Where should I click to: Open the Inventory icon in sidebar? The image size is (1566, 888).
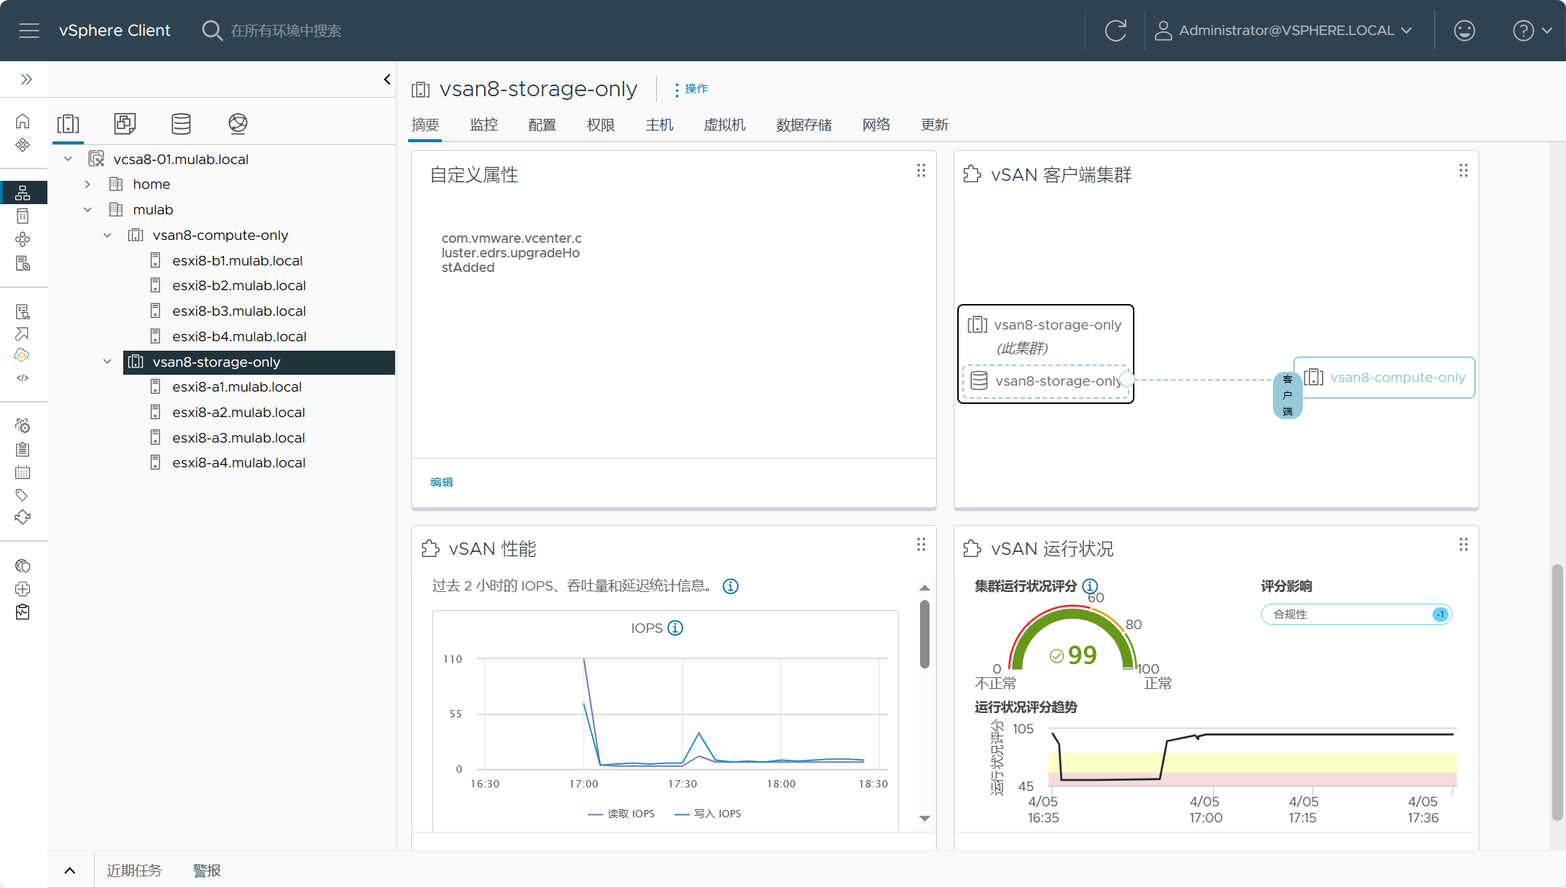tap(23, 192)
